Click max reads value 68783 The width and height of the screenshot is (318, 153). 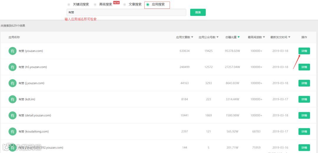coord(256,132)
